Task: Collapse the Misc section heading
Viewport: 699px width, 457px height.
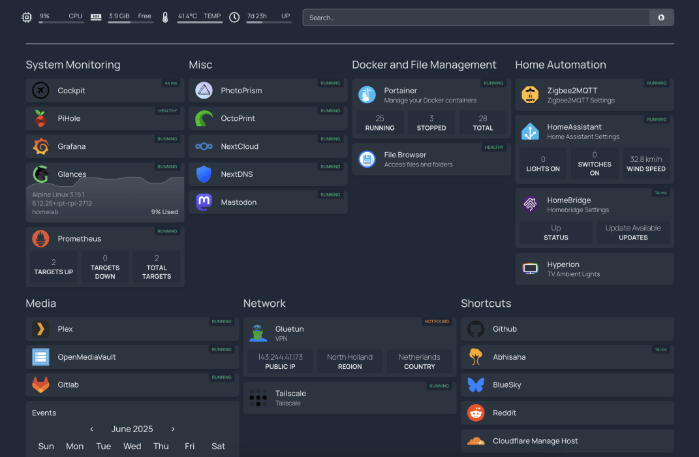Action: pos(200,65)
